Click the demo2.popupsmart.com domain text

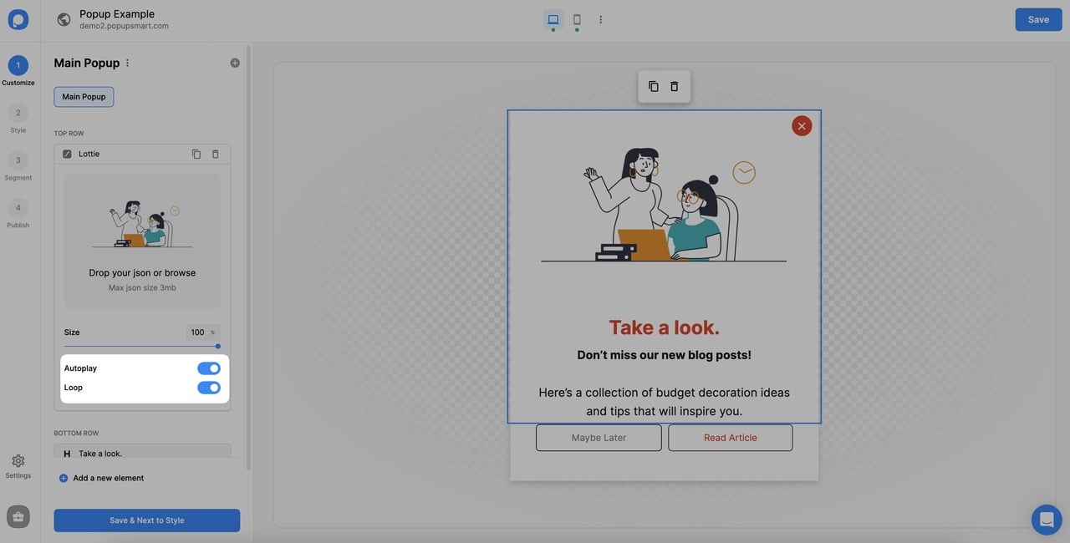(x=124, y=26)
